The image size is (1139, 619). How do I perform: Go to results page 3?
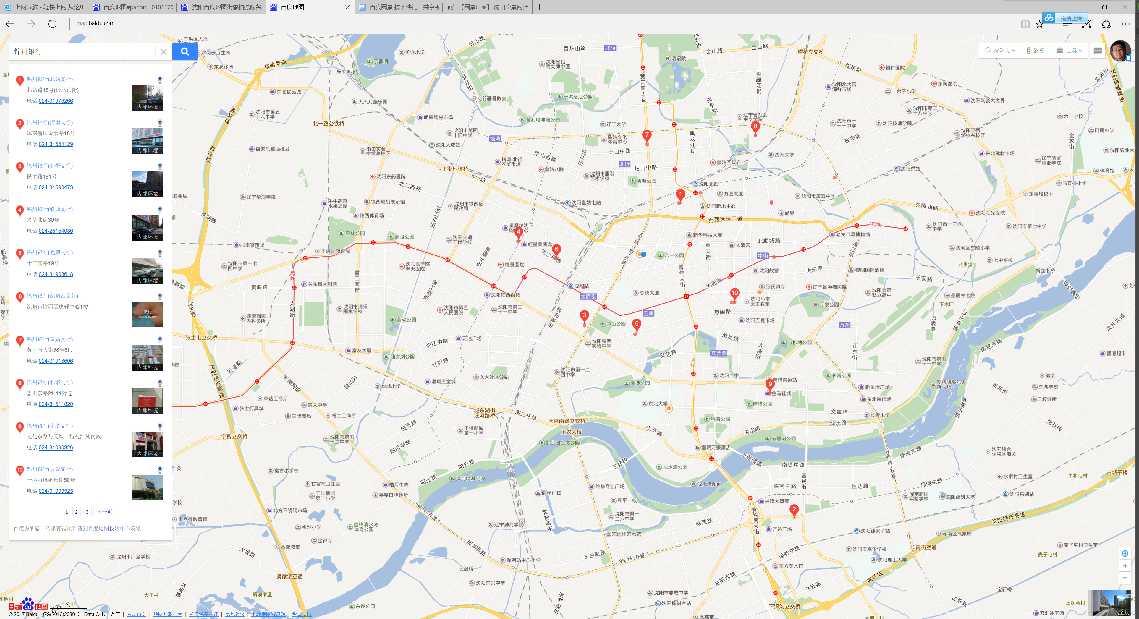pos(87,512)
